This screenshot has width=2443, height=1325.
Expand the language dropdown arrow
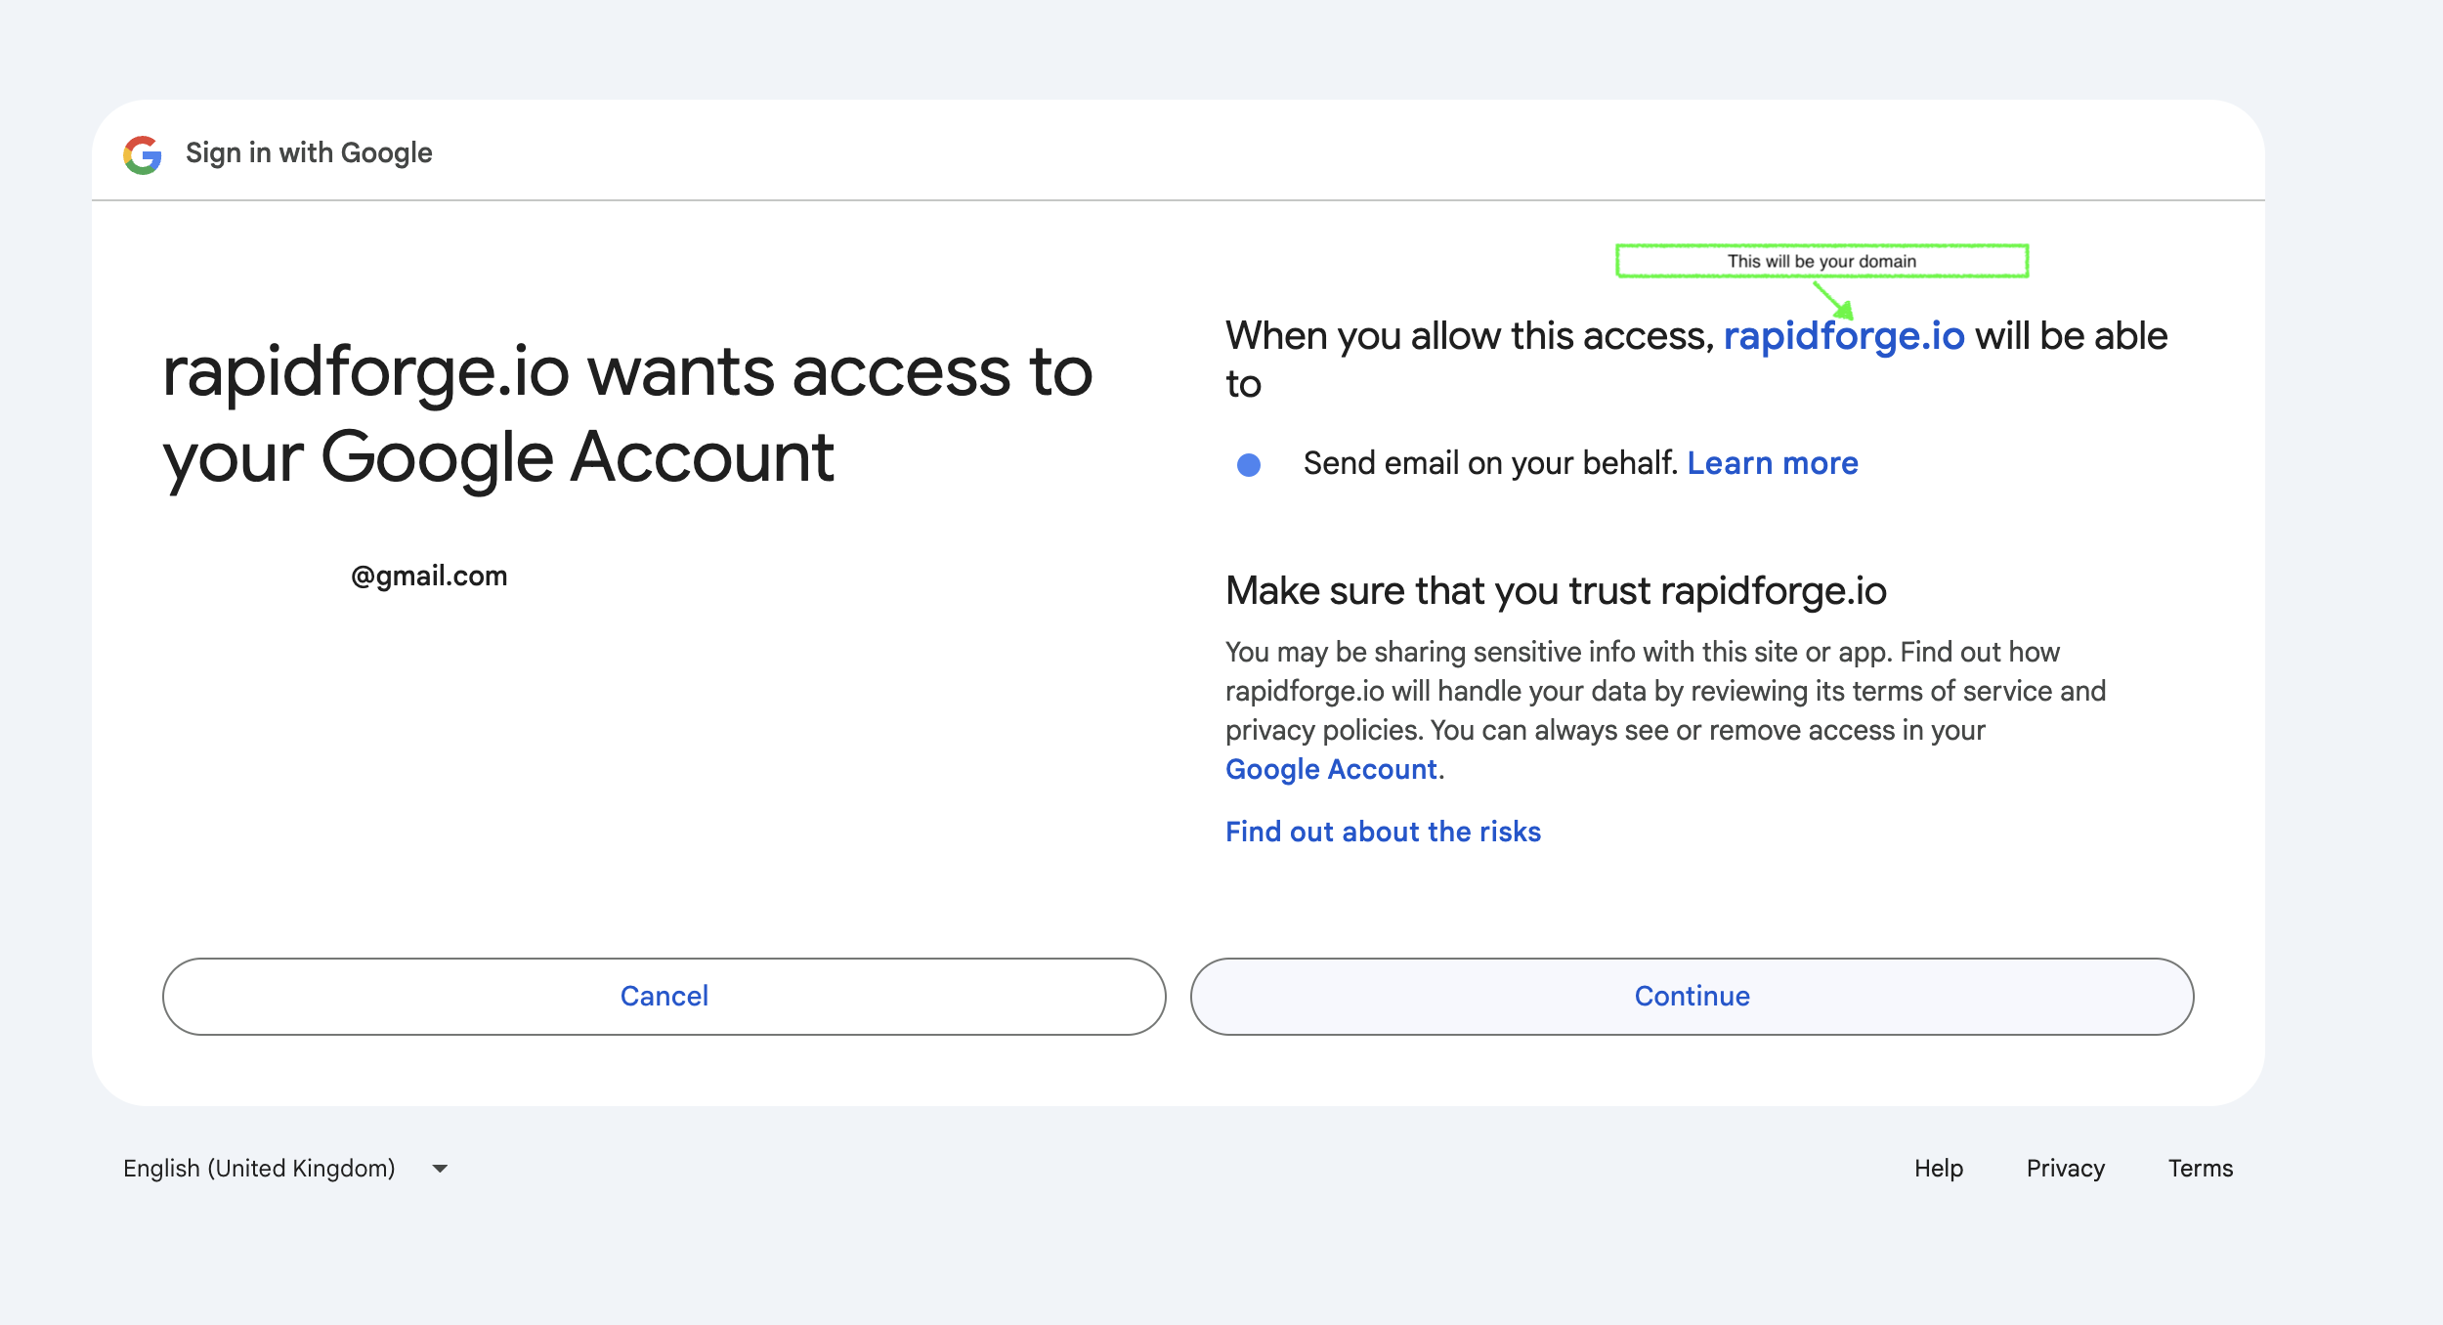point(440,1169)
